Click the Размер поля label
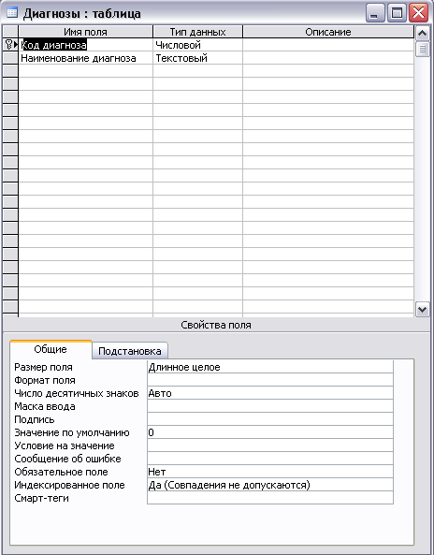Image resolution: width=434 pixels, height=555 pixels. [x=44, y=367]
